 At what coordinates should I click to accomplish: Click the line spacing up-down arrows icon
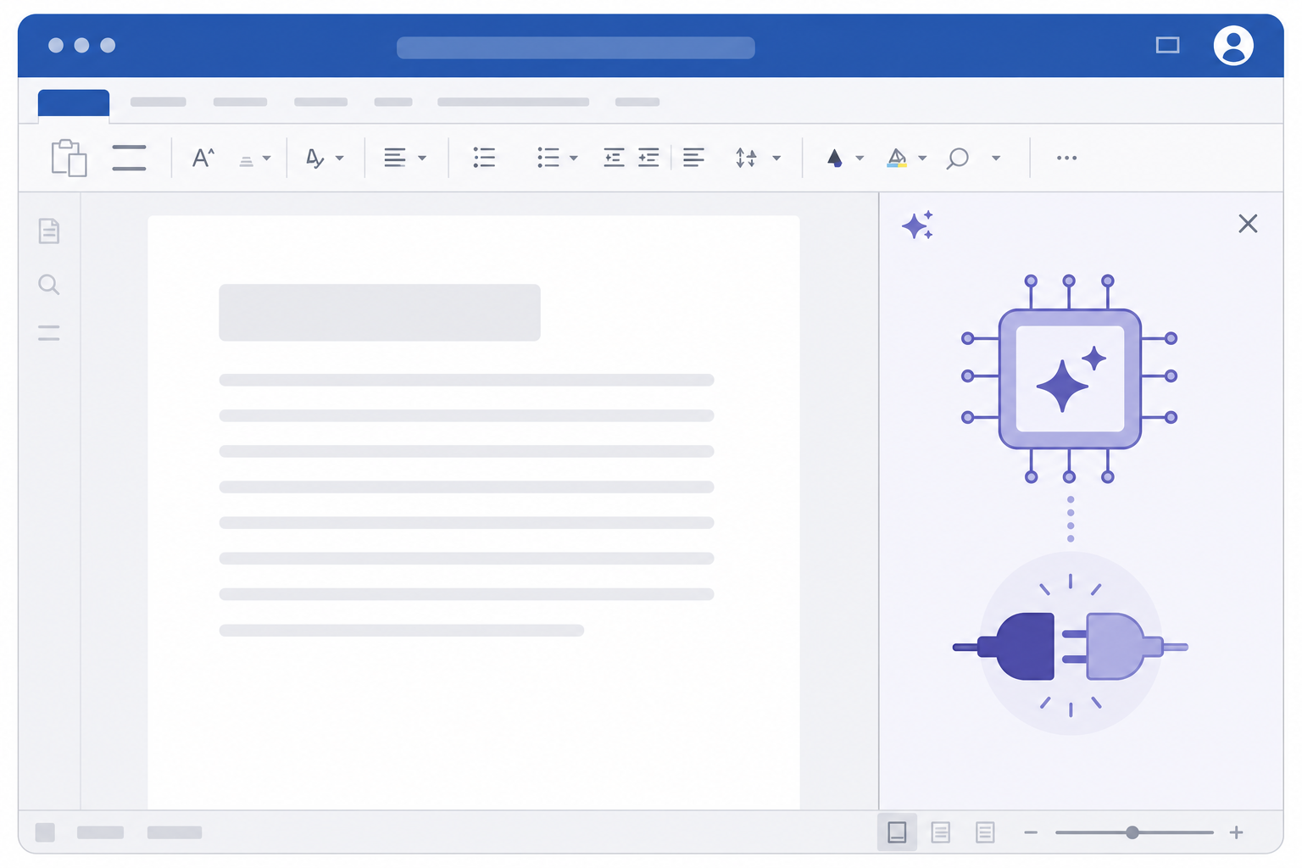click(x=746, y=158)
